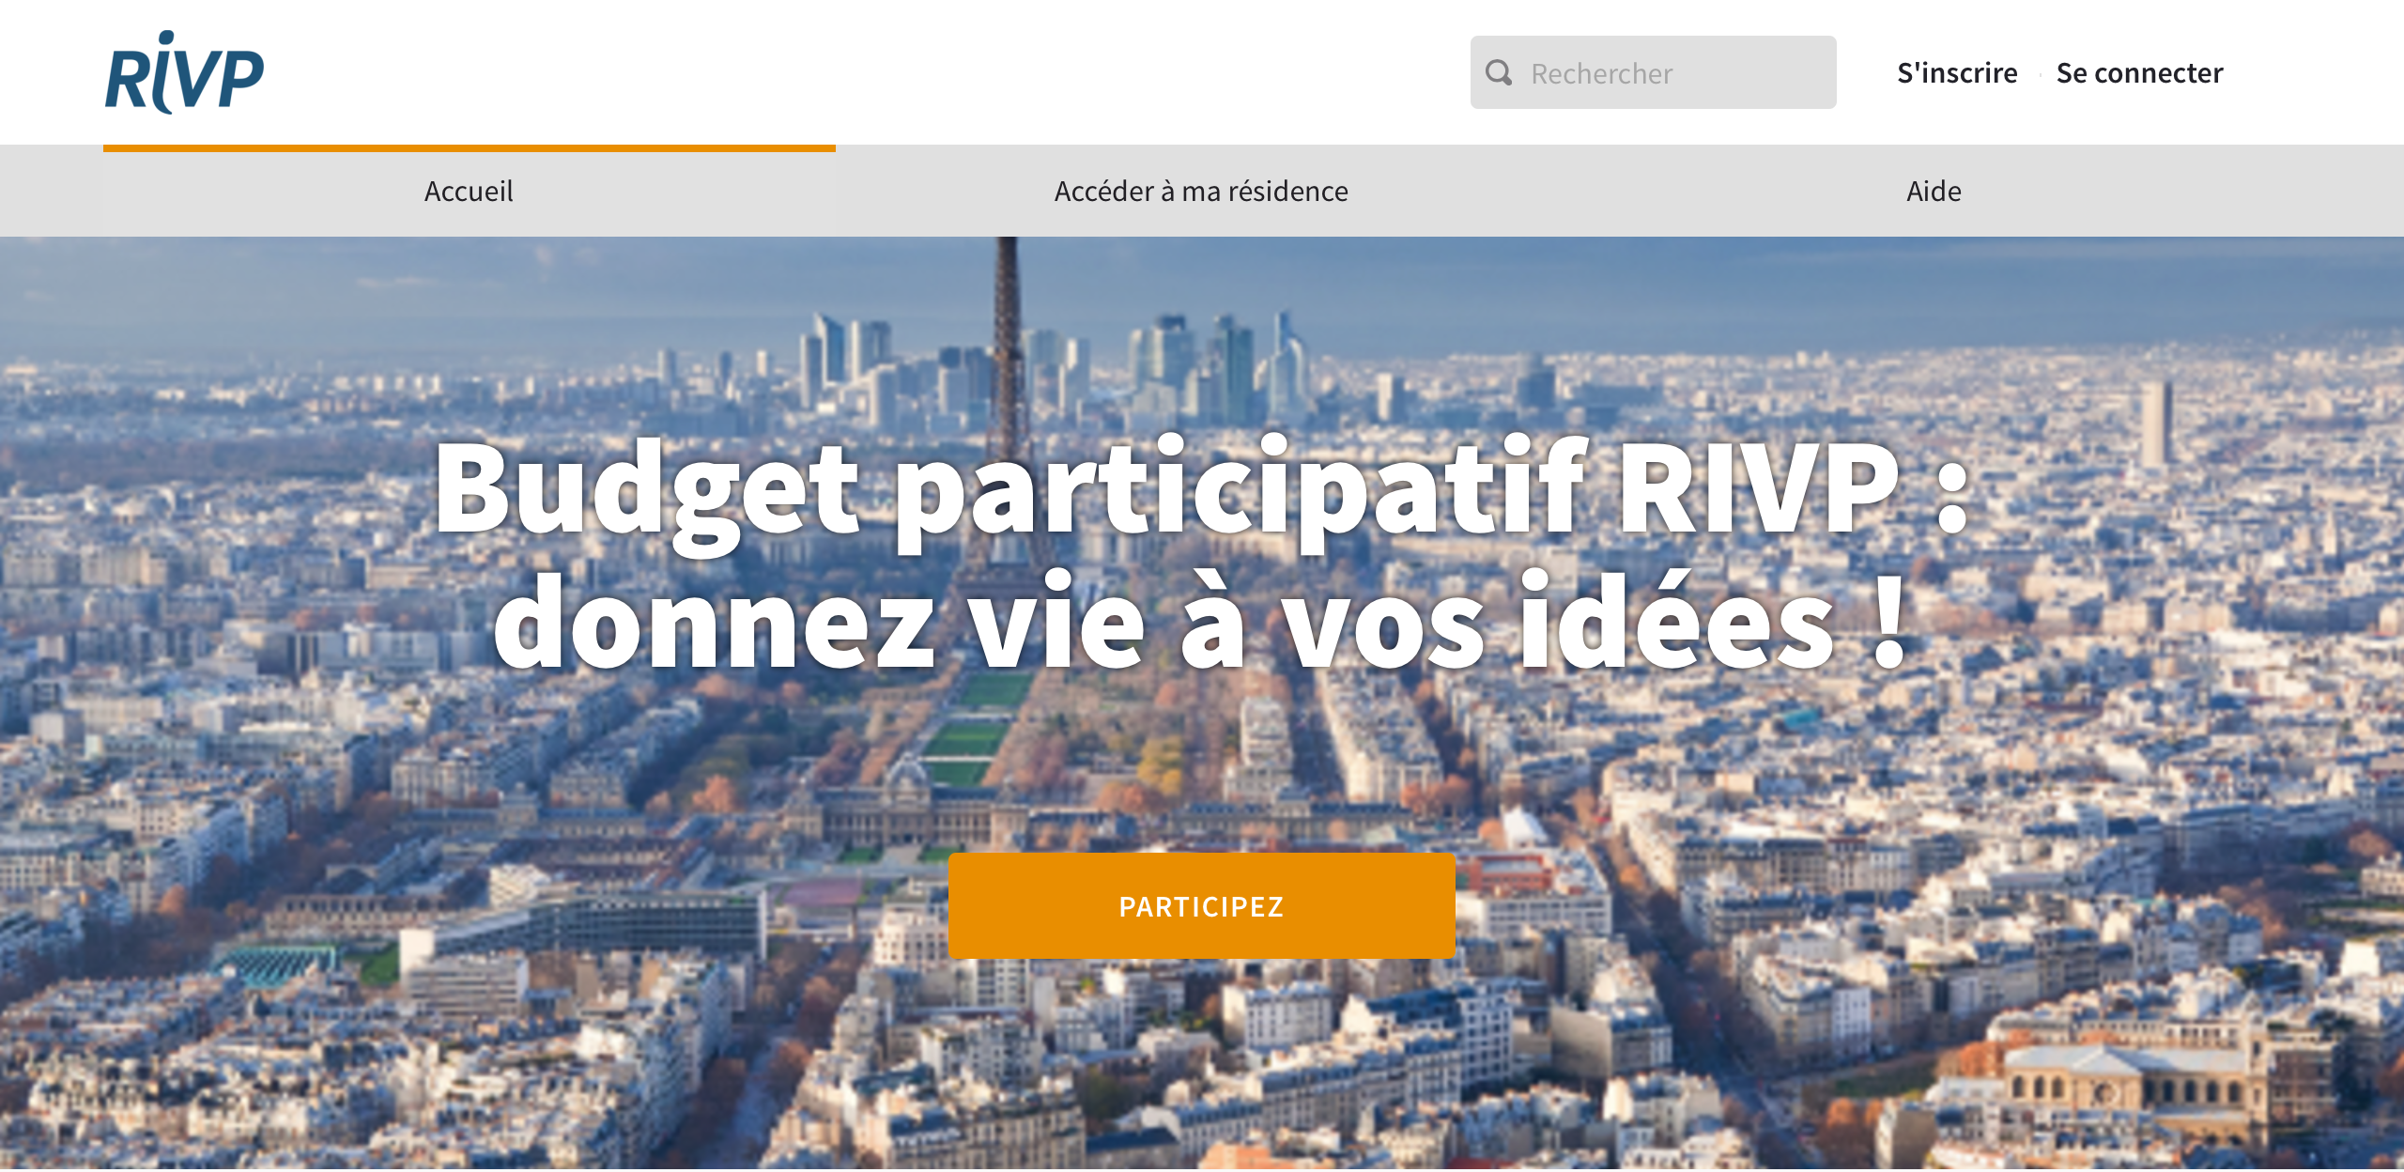Open Accéder à ma résidence tab
2404x1172 pixels.
[1201, 191]
